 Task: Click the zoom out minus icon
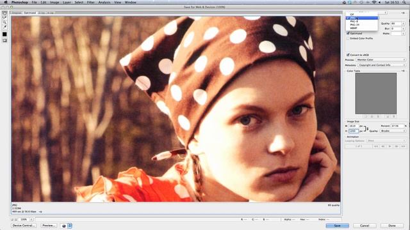pos(12,220)
